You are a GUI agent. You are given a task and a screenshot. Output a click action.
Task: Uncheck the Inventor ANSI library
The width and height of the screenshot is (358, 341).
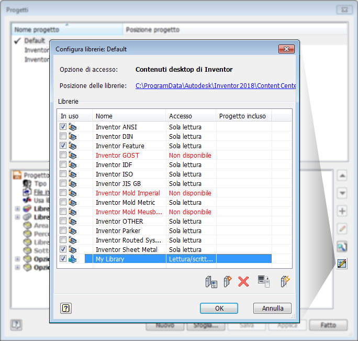pos(63,126)
